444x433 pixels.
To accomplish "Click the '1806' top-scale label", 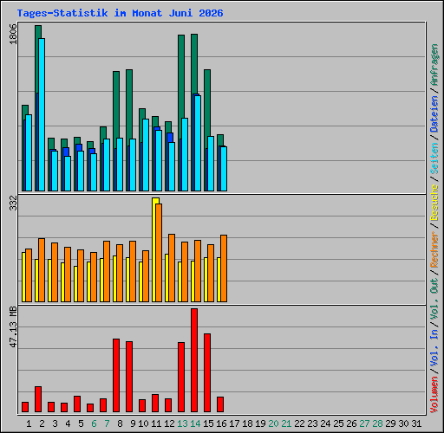I will [13, 34].
